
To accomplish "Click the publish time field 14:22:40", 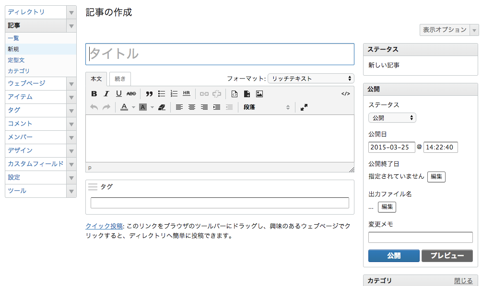I will point(440,147).
